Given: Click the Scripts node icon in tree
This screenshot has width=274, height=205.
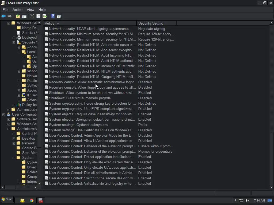Looking at the screenshot, I should coord(18,33).
